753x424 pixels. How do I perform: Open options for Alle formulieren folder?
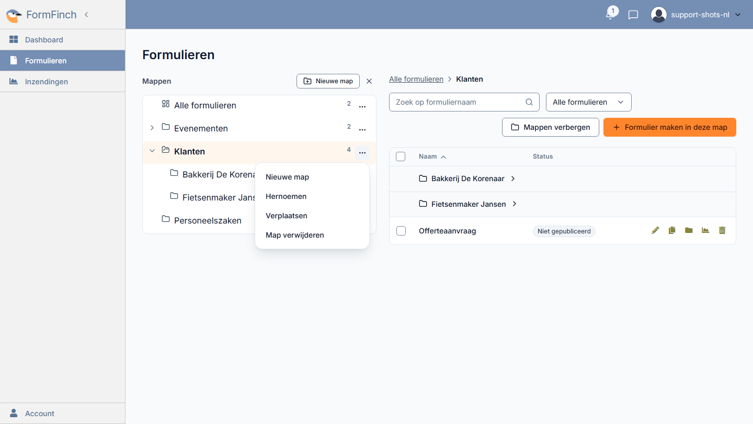[x=362, y=106]
